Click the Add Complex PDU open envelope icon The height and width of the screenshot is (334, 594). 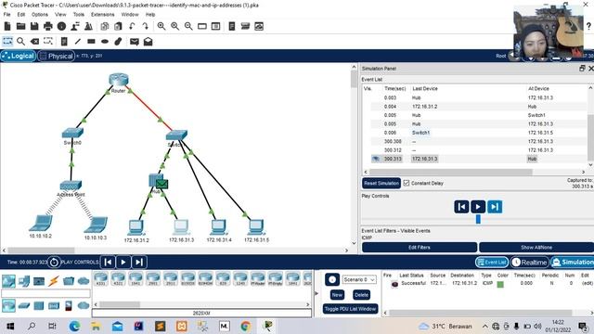coord(148,41)
